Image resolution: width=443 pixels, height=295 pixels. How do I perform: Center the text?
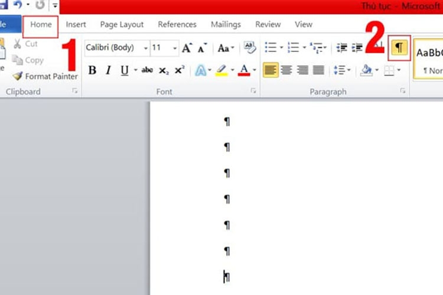click(x=286, y=70)
